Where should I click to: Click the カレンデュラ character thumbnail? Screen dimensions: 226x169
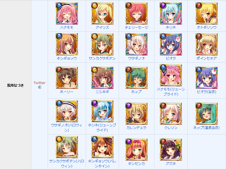click(x=136, y=114)
